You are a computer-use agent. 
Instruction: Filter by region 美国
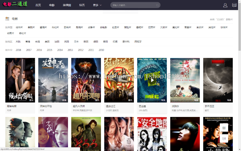pos(47,42)
